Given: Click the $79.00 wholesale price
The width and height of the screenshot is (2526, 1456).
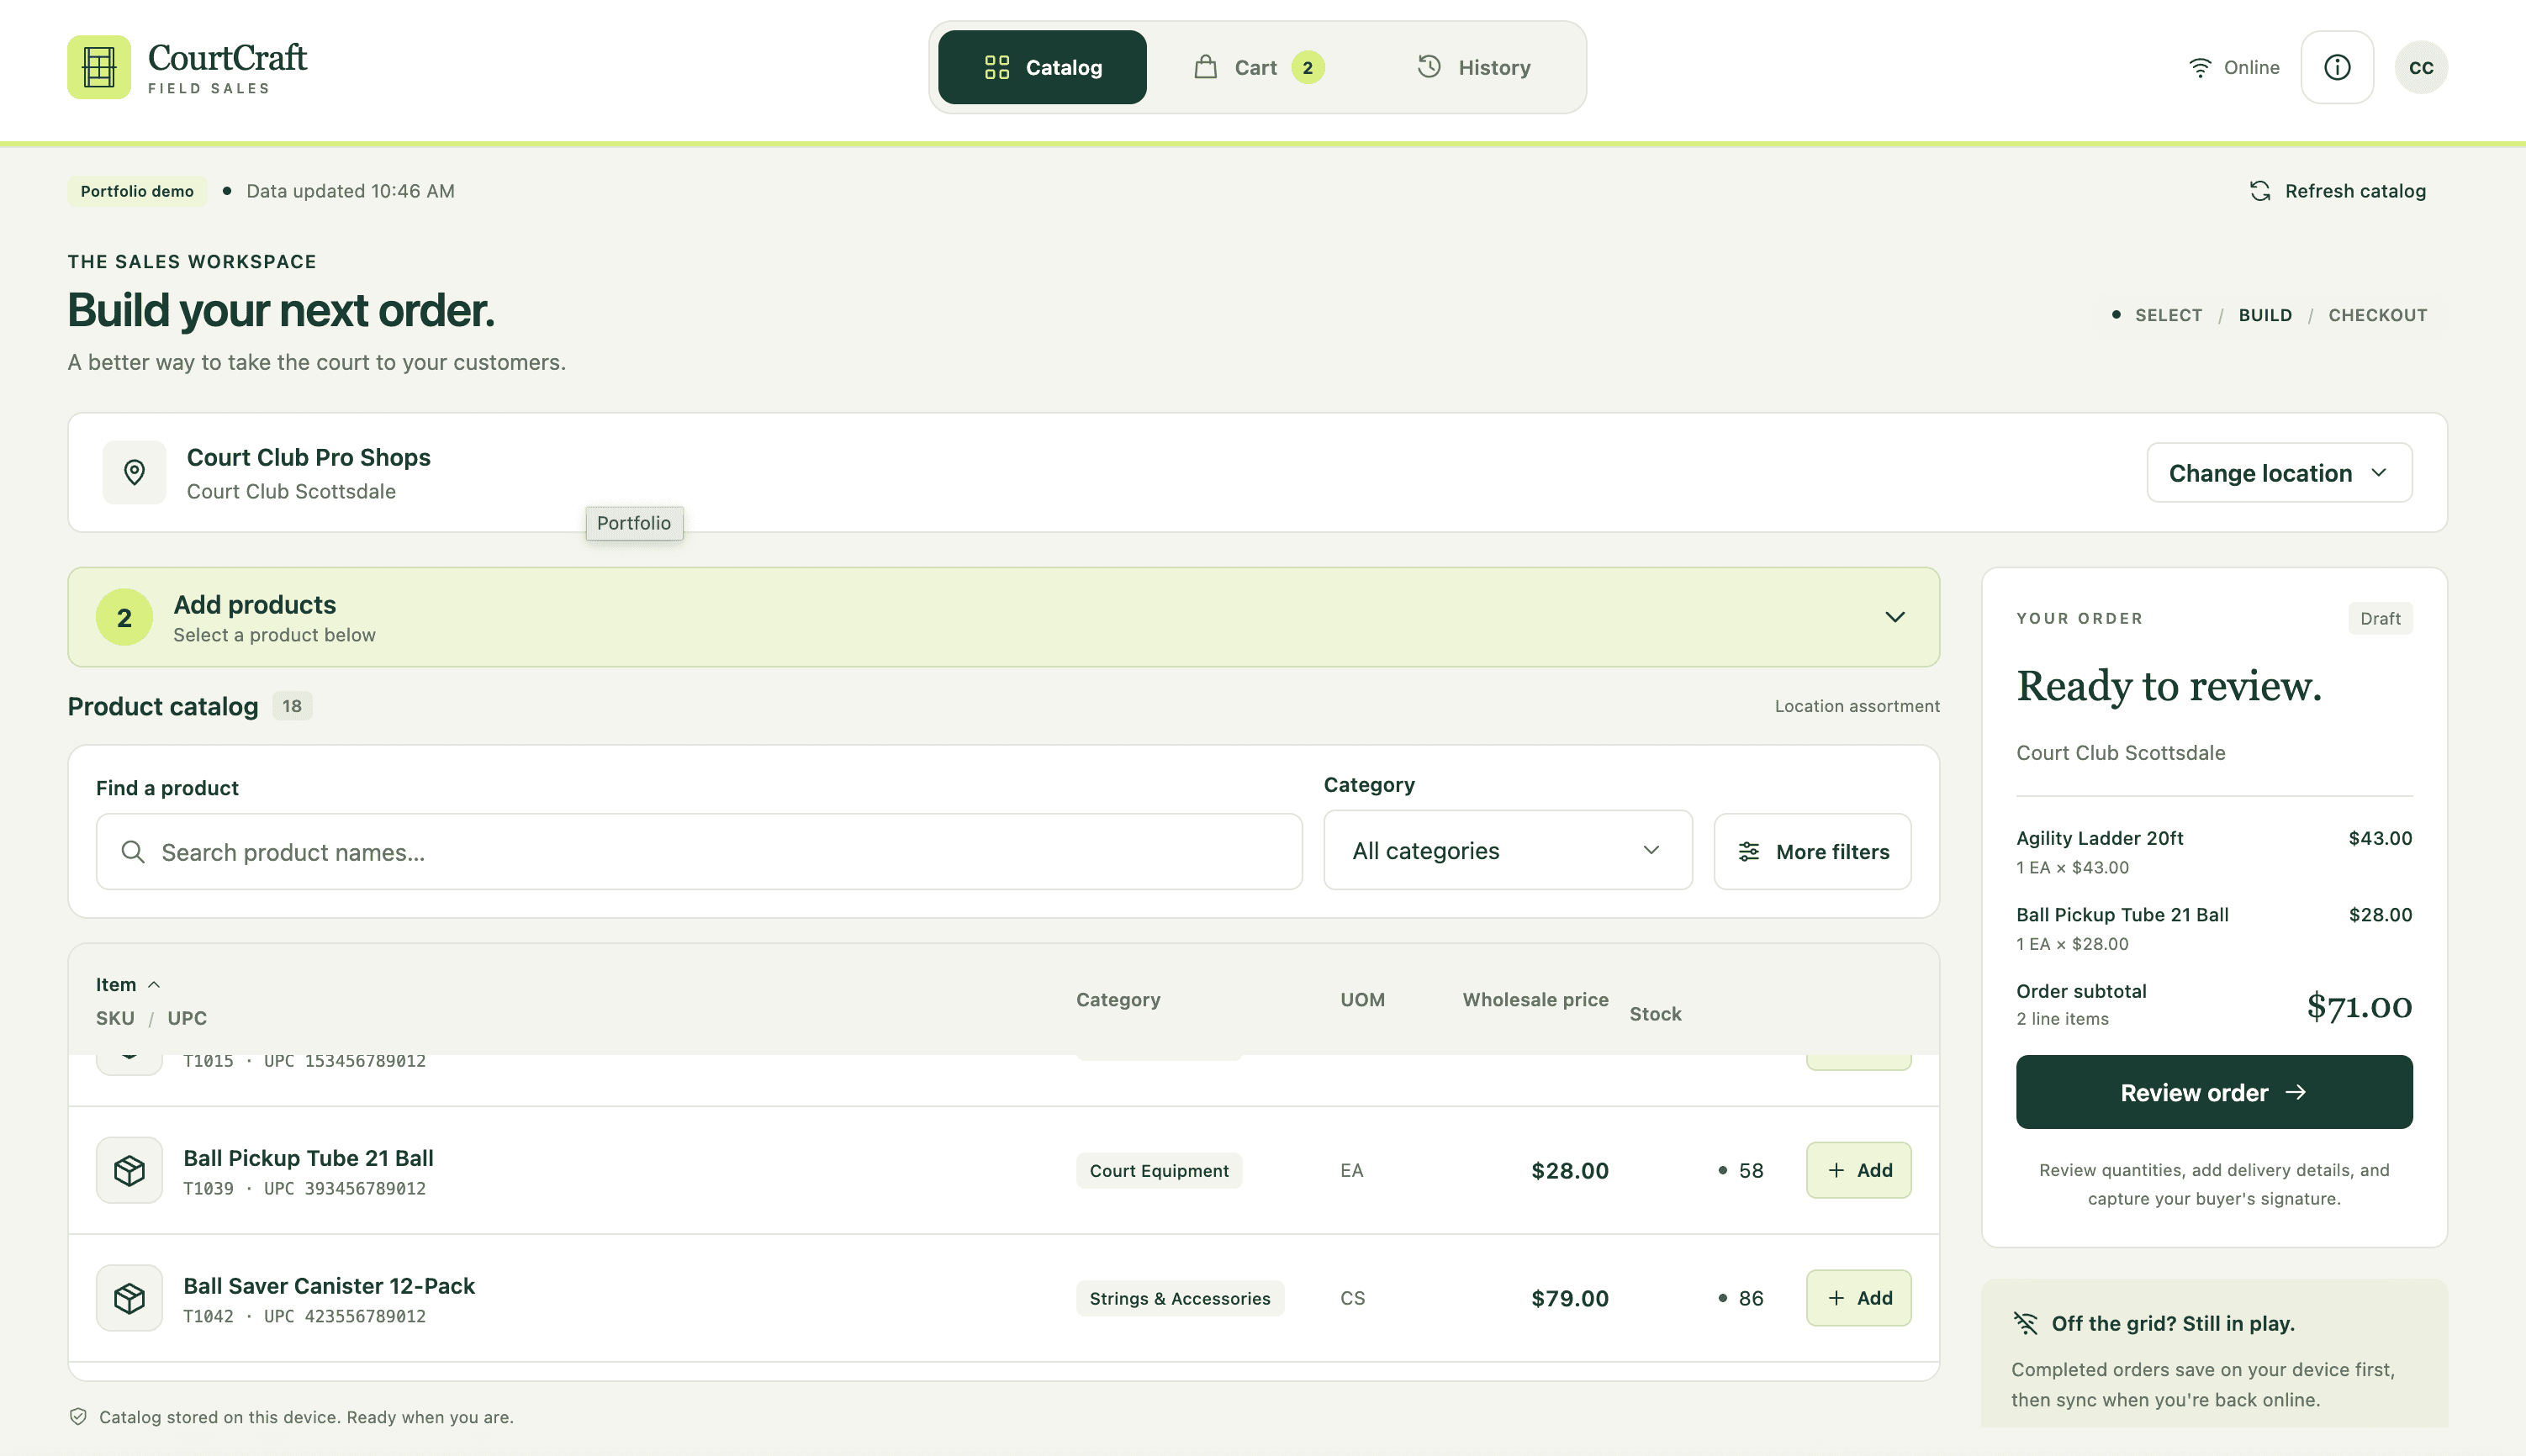Looking at the screenshot, I should click(1569, 1298).
